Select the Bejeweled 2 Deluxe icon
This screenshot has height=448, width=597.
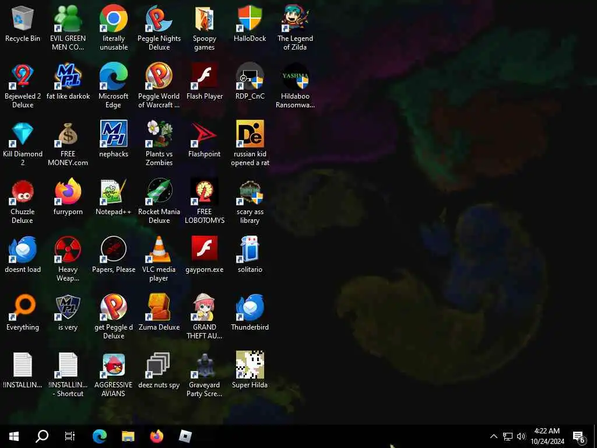coord(23,86)
